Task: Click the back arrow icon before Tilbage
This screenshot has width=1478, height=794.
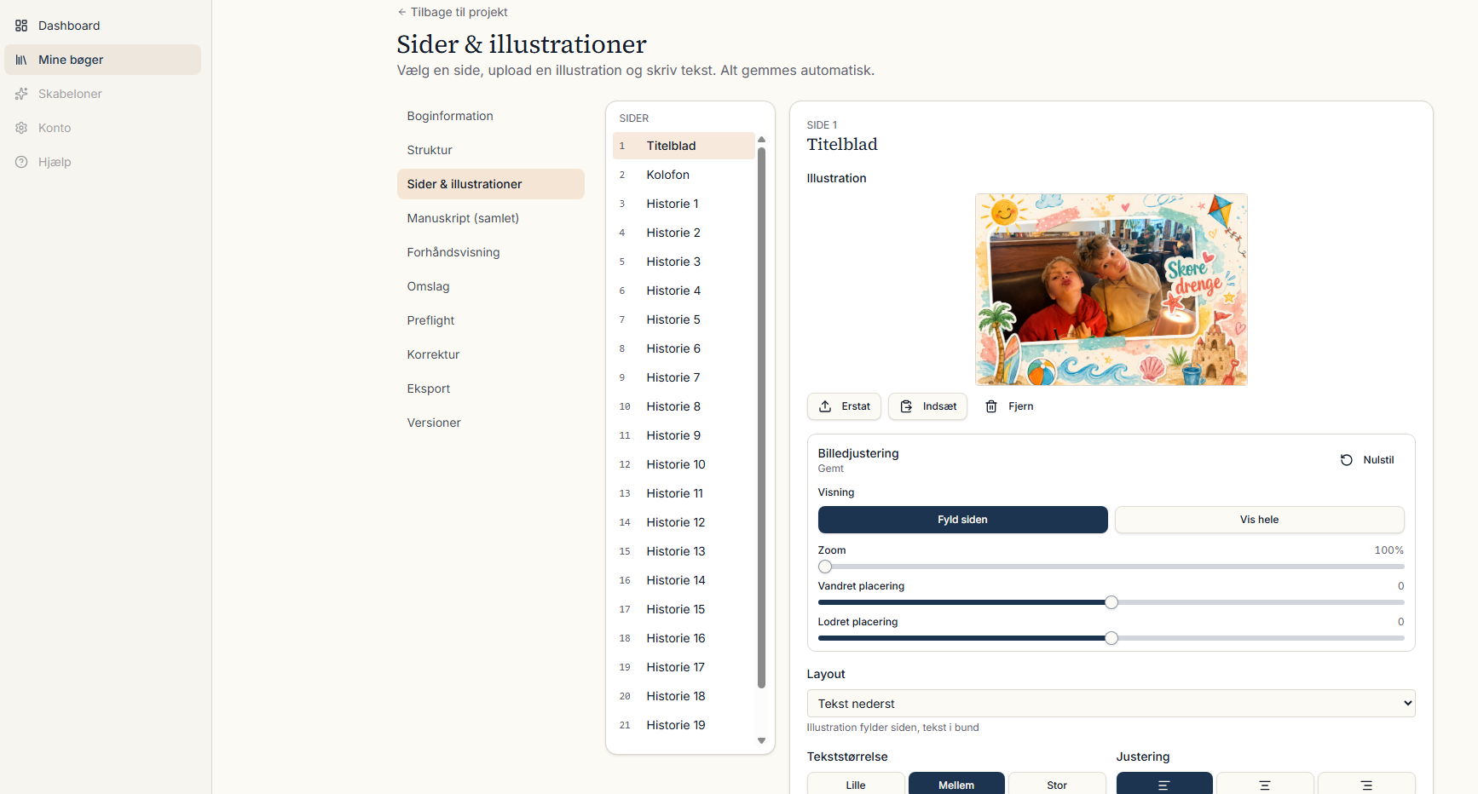Action: 402,12
